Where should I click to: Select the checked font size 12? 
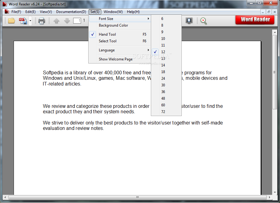pyautogui.click(x=166, y=52)
